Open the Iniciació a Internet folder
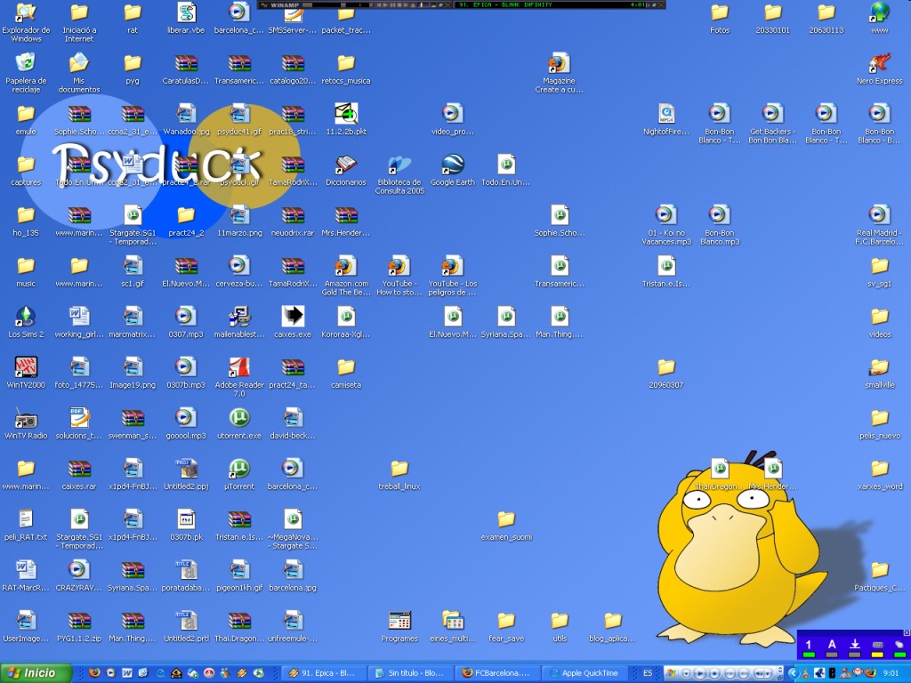The height and width of the screenshot is (683, 911). (x=79, y=22)
